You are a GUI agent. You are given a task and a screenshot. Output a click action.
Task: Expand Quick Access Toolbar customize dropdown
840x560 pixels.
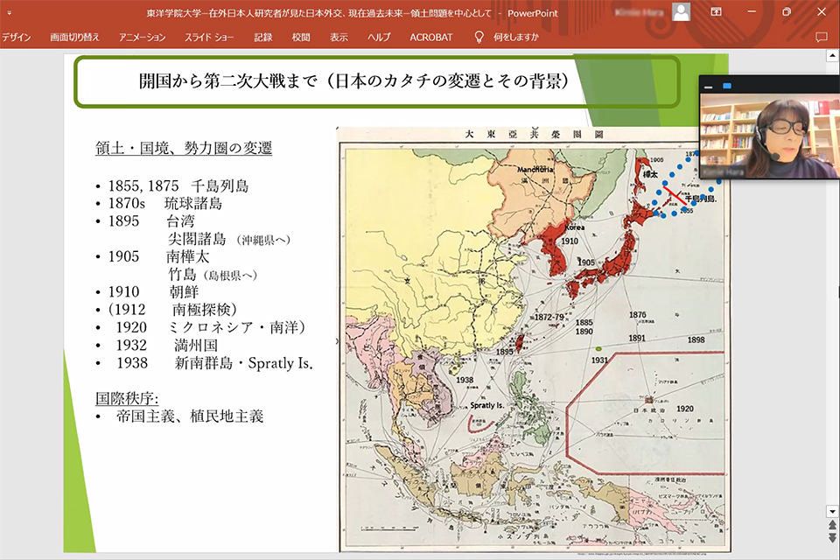point(9,12)
